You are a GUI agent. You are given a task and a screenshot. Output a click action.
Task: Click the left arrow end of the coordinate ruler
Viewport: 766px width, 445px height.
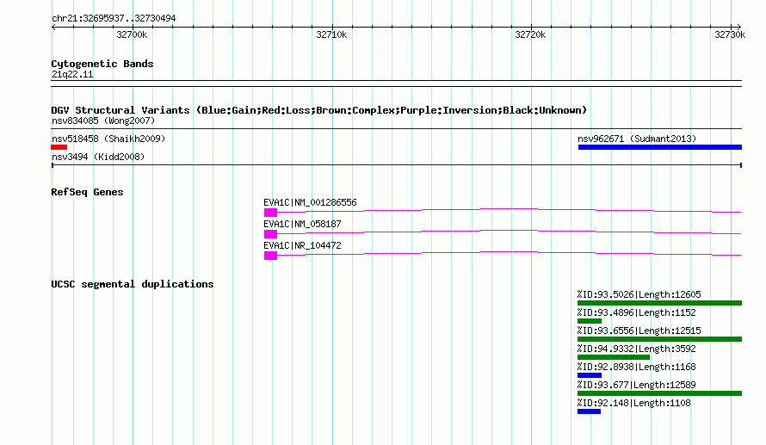[53, 28]
